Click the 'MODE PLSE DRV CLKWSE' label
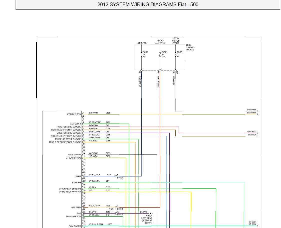281x228 pixels. tap(69, 133)
